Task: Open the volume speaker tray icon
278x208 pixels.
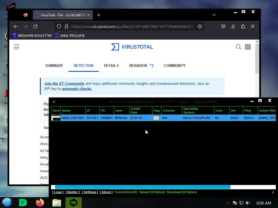Action: 248,203
